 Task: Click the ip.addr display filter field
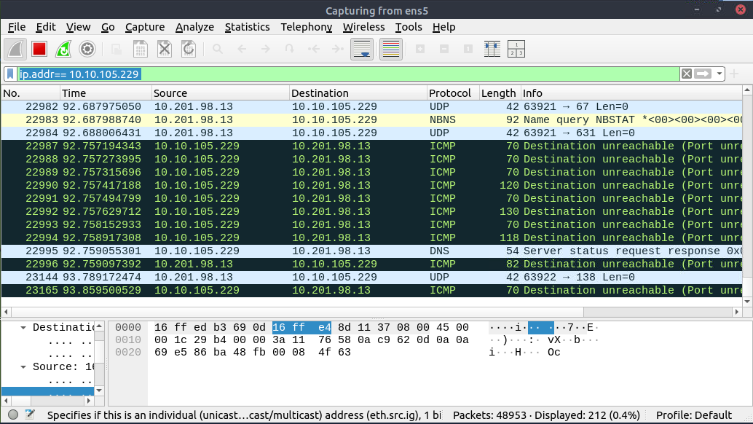tap(348, 74)
